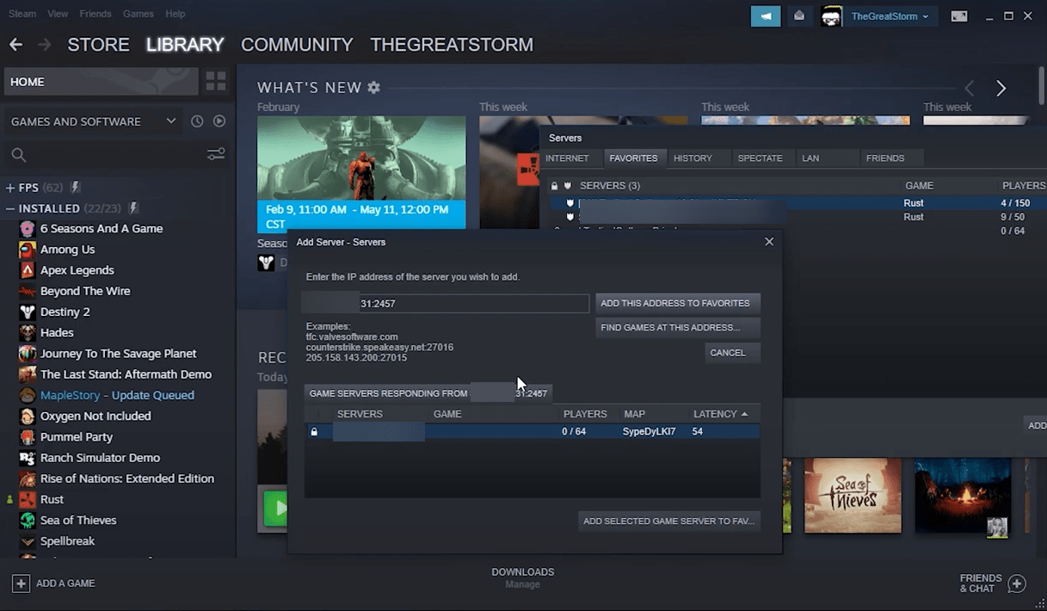Open the Friends menu

(95, 14)
